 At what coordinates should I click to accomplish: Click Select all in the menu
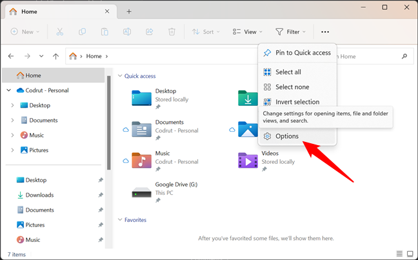pos(288,72)
